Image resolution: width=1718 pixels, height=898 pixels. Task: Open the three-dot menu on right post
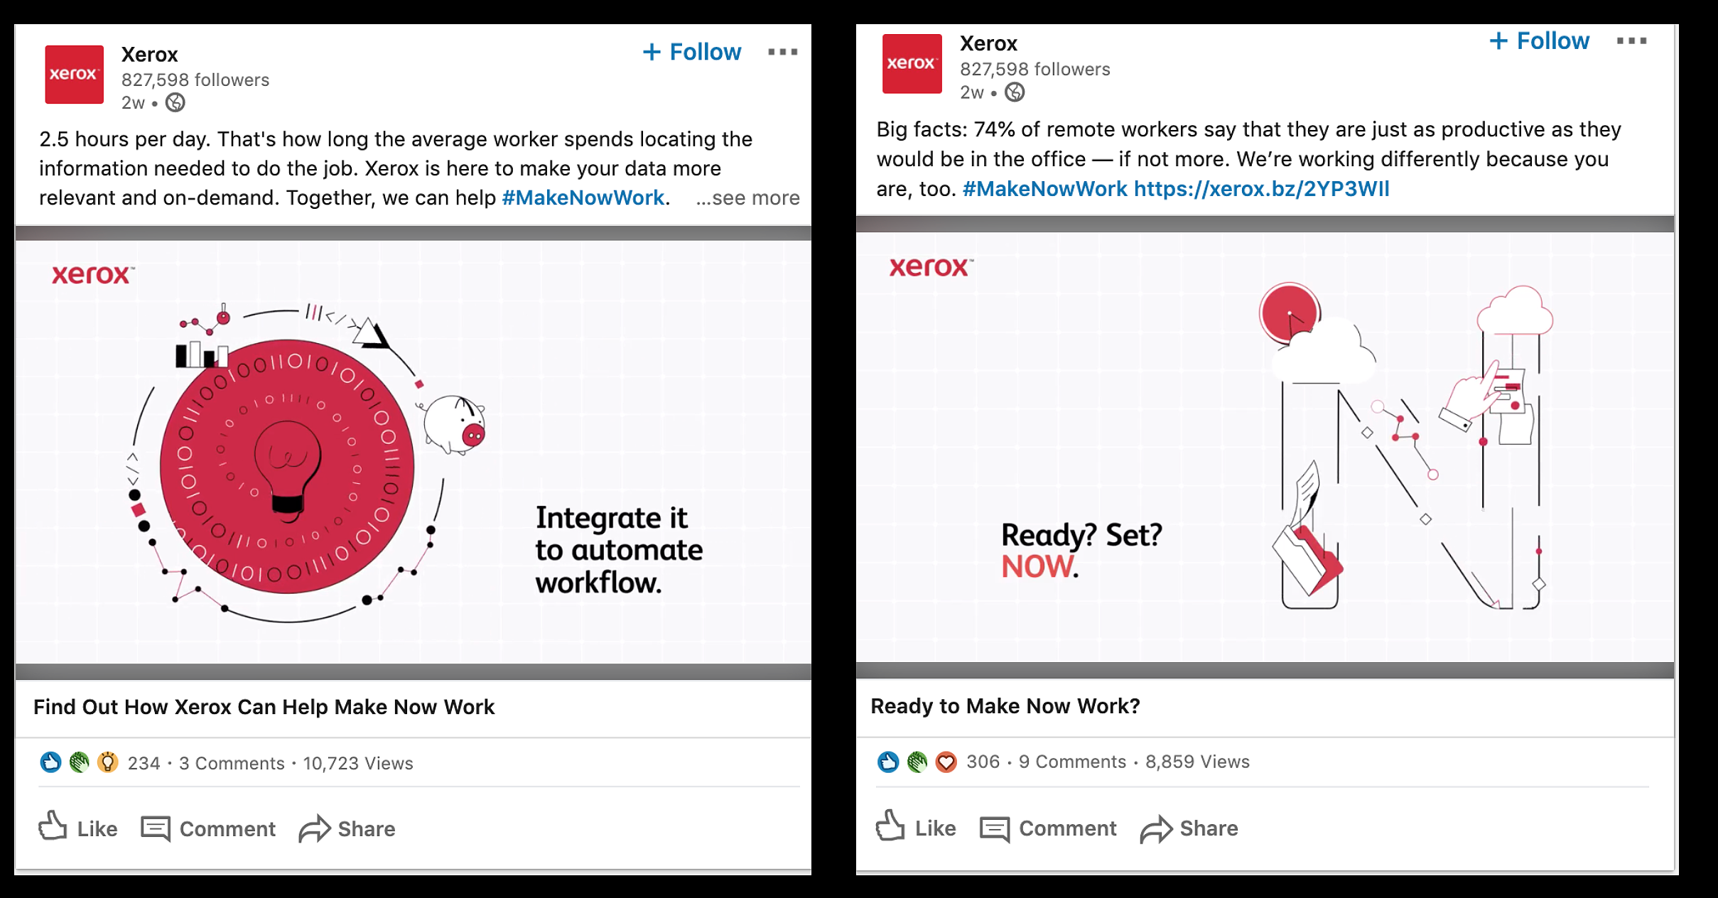[1631, 41]
